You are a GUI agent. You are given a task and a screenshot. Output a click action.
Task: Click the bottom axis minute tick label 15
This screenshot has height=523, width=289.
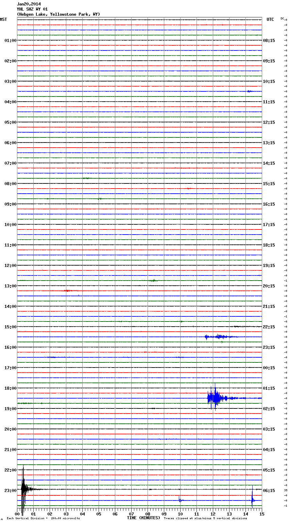[x=261, y=514]
